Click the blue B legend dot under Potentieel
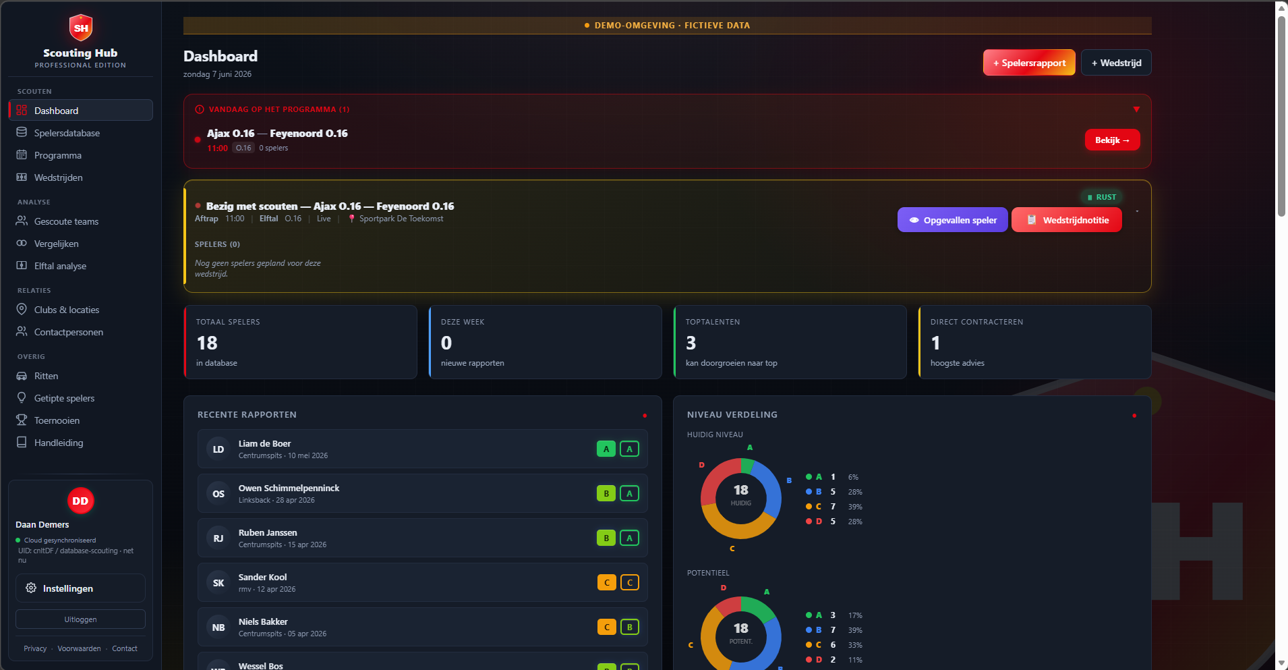 [809, 630]
